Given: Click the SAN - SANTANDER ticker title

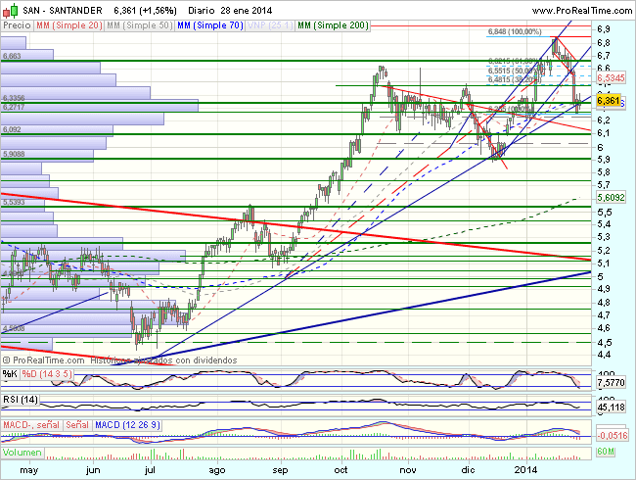Looking at the screenshot, I should (x=63, y=11).
